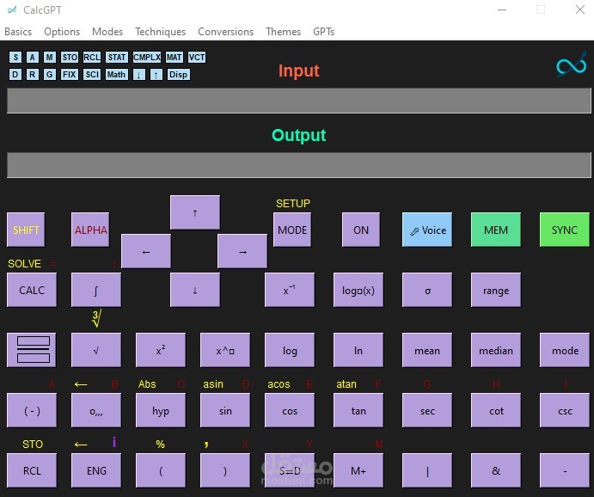
Task: Click the FIX indicator
Action: (x=70, y=74)
